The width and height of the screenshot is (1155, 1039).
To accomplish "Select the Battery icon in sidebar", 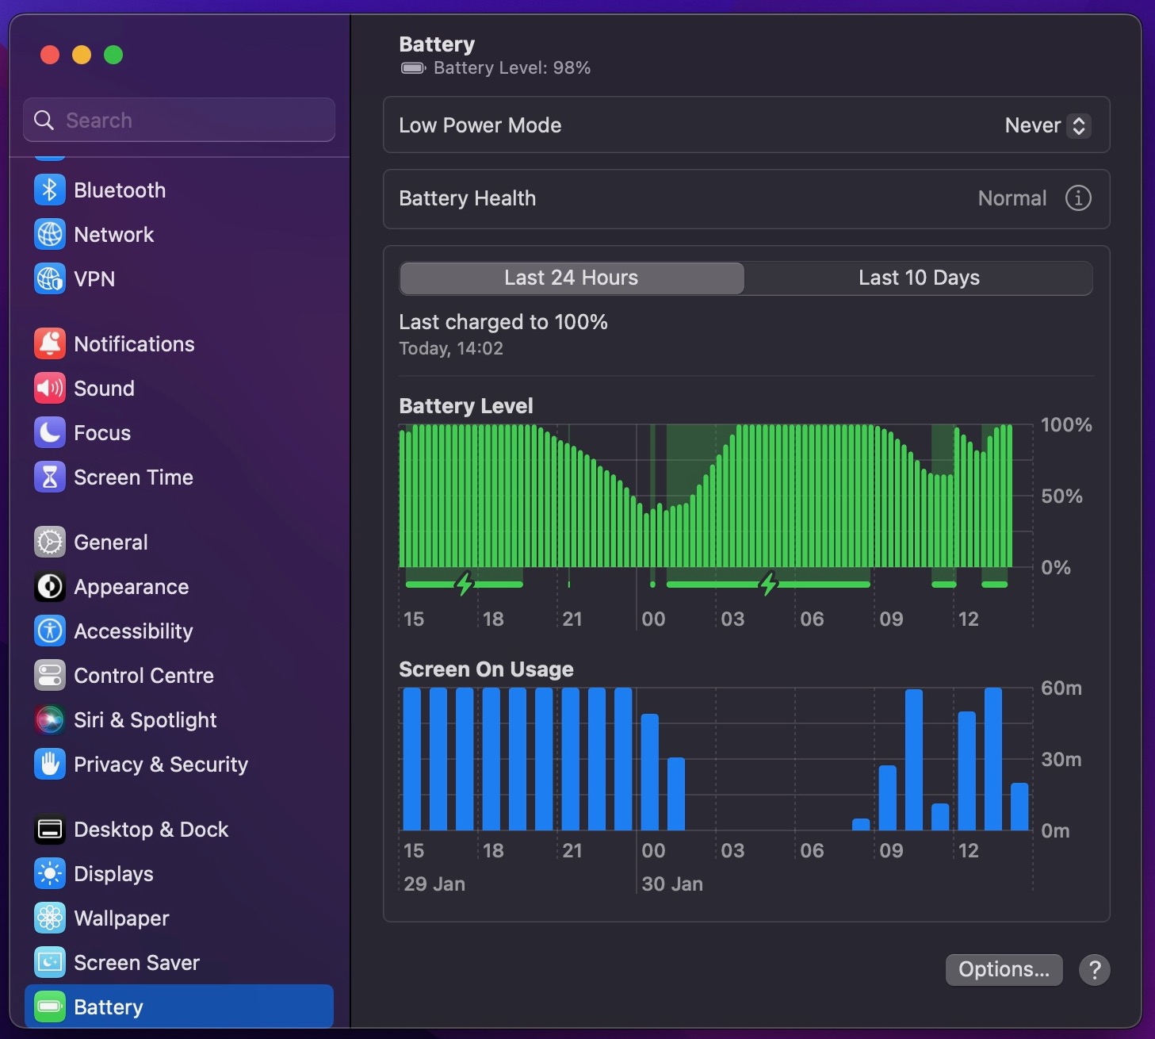I will pos(50,1007).
